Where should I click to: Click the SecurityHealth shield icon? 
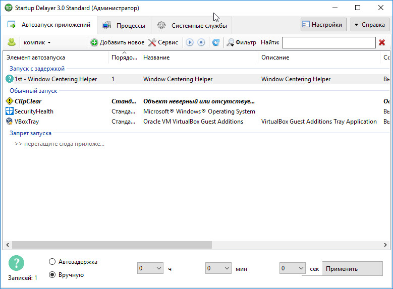pos(9,111)
